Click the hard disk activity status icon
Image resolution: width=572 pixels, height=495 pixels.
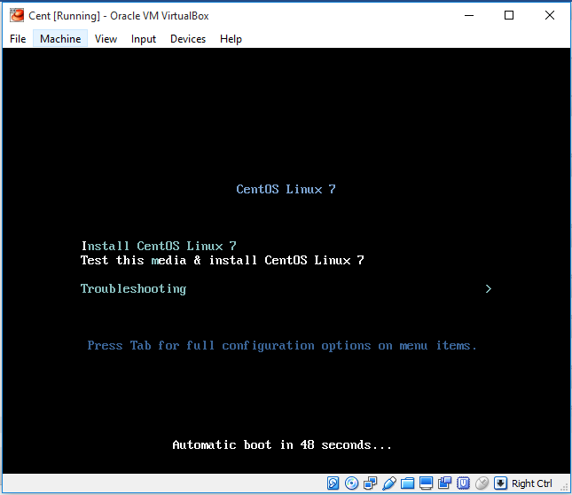point(333,483)
